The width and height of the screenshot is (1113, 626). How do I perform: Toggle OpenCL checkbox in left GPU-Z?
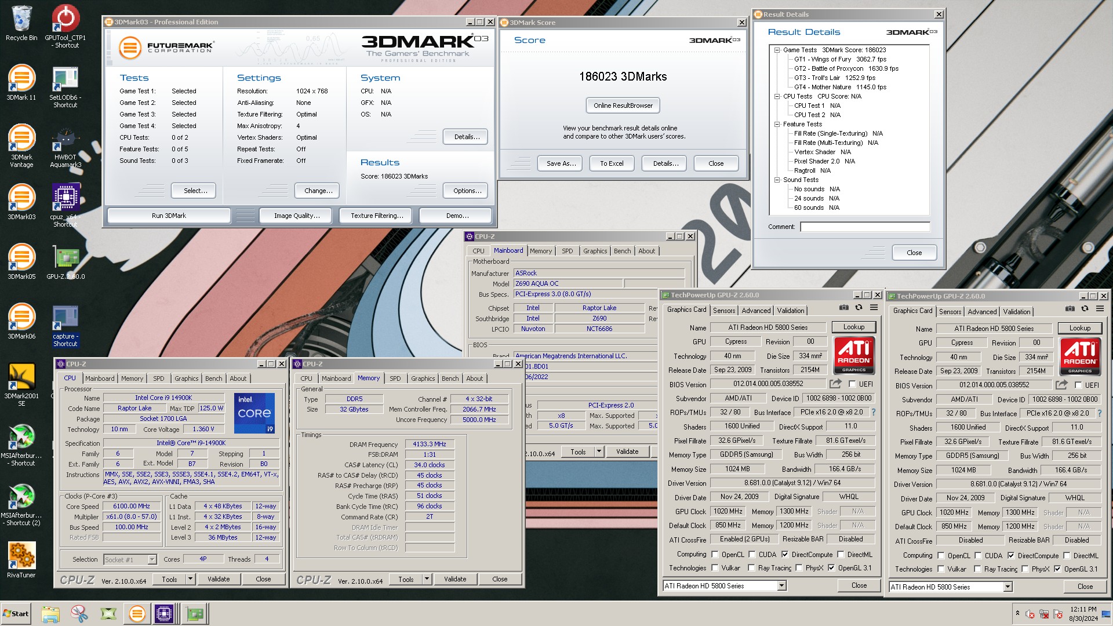point(715,555)
